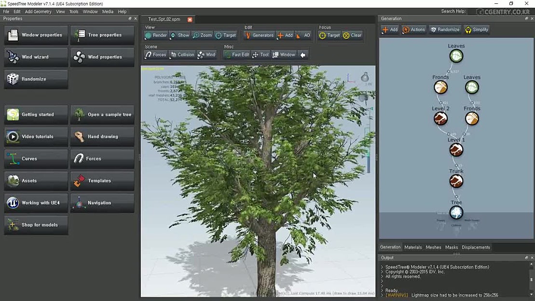This screenshot has width=535, height=301.
Task: Open the Video tutorials link
Action: pyautogui.click(x=36, y=137)
